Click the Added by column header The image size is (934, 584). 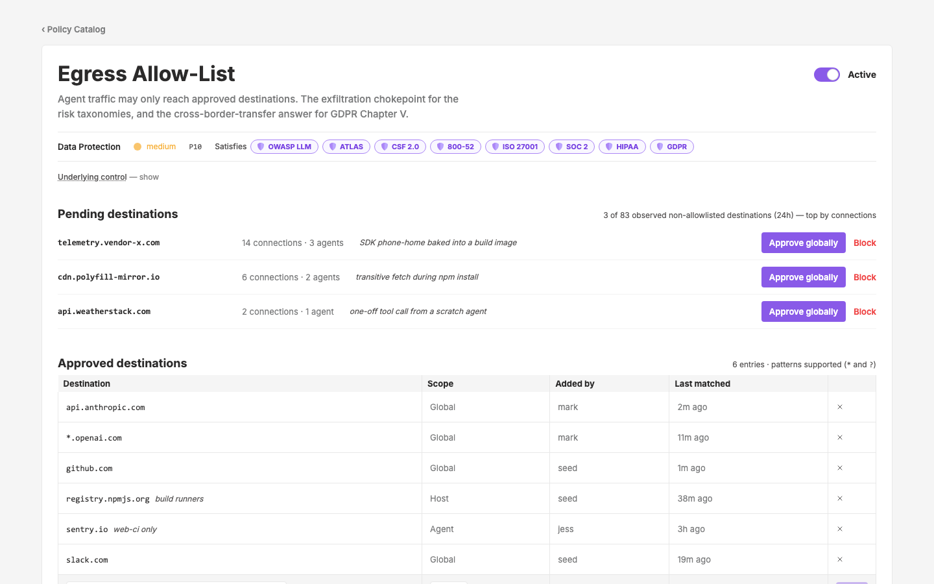pos(609,383)
